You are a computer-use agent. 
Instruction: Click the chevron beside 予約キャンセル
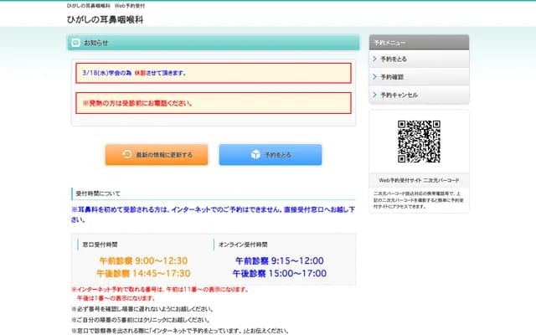[374, 95]
